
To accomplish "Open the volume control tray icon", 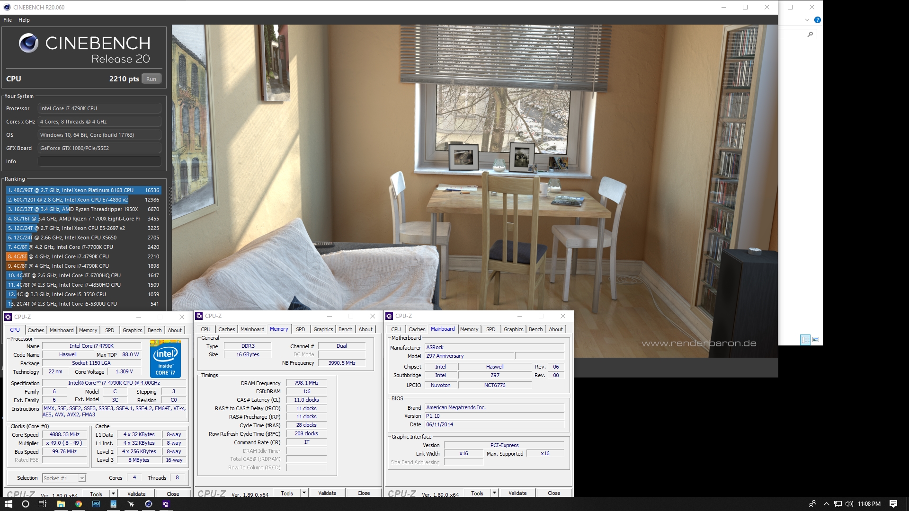I will point(849,504).
